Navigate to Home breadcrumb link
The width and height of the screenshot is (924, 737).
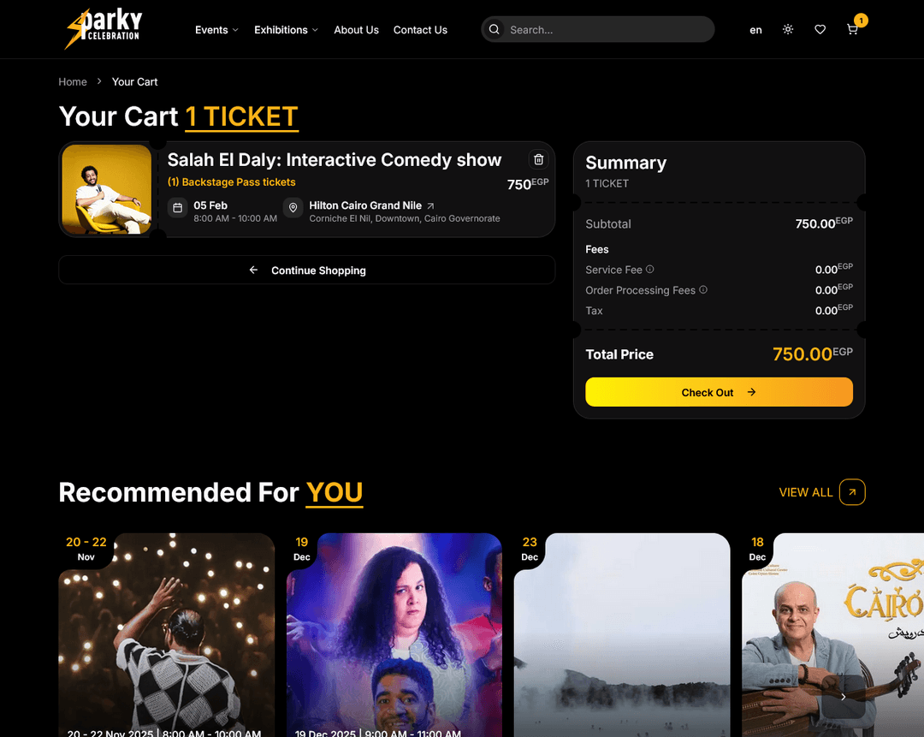73,82
